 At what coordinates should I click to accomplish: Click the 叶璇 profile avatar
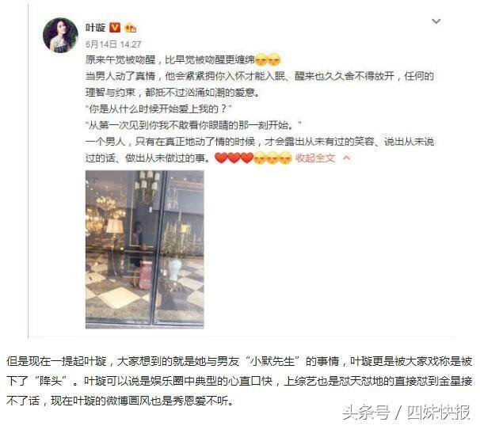tap(60, 35)
